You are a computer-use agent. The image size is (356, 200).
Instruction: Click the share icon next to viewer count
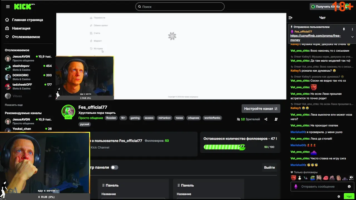click(x=266, y=119)
